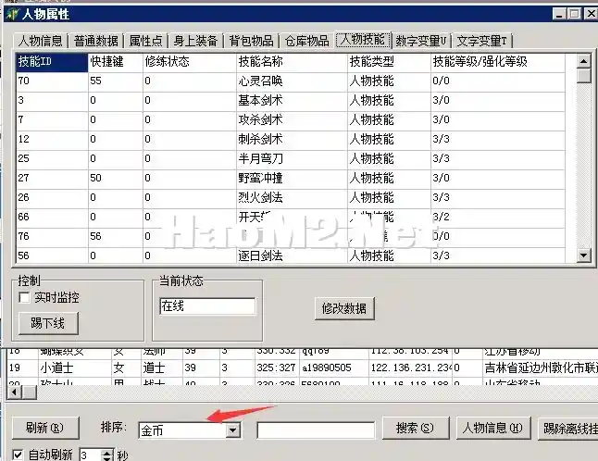Select the 逐日剑法 skill row
This screenshot has width=598, height=461.
pos(291,255)
